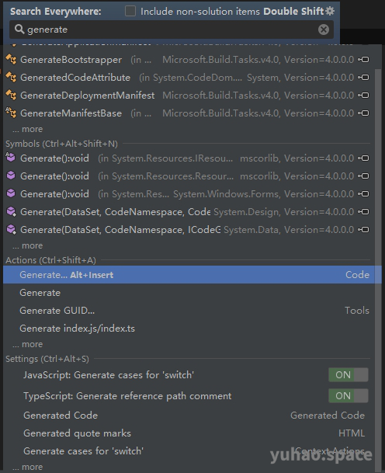Toggle JavaScript Generate cases for 'switch'
This screenshot has height=473, width=385.
(x=349, y=374)
